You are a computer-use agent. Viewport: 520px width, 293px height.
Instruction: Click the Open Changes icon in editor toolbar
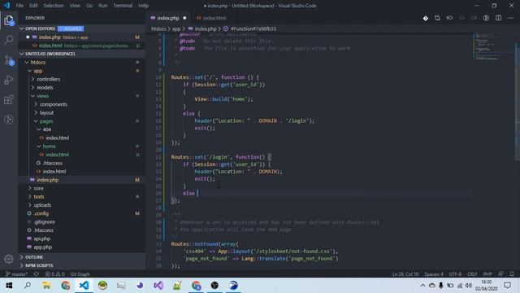coord(437,18)
